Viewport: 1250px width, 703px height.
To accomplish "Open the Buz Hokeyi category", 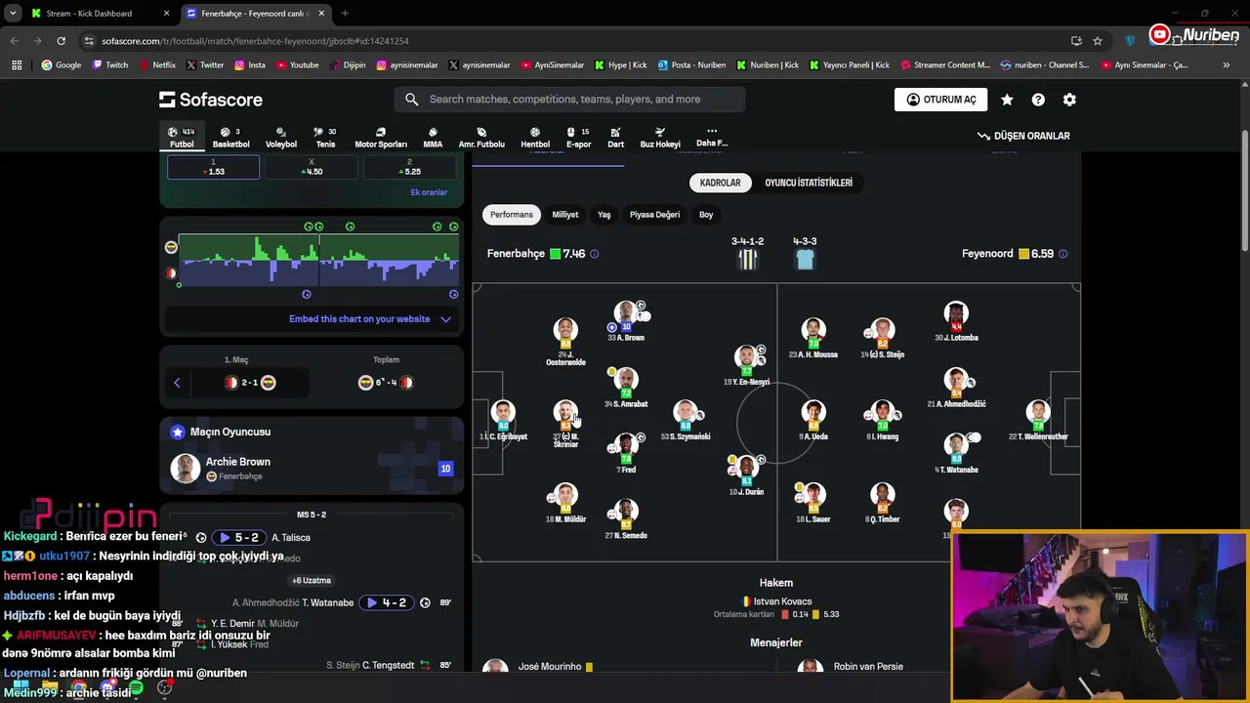I will pyautogui.click(x=660, y=138).
